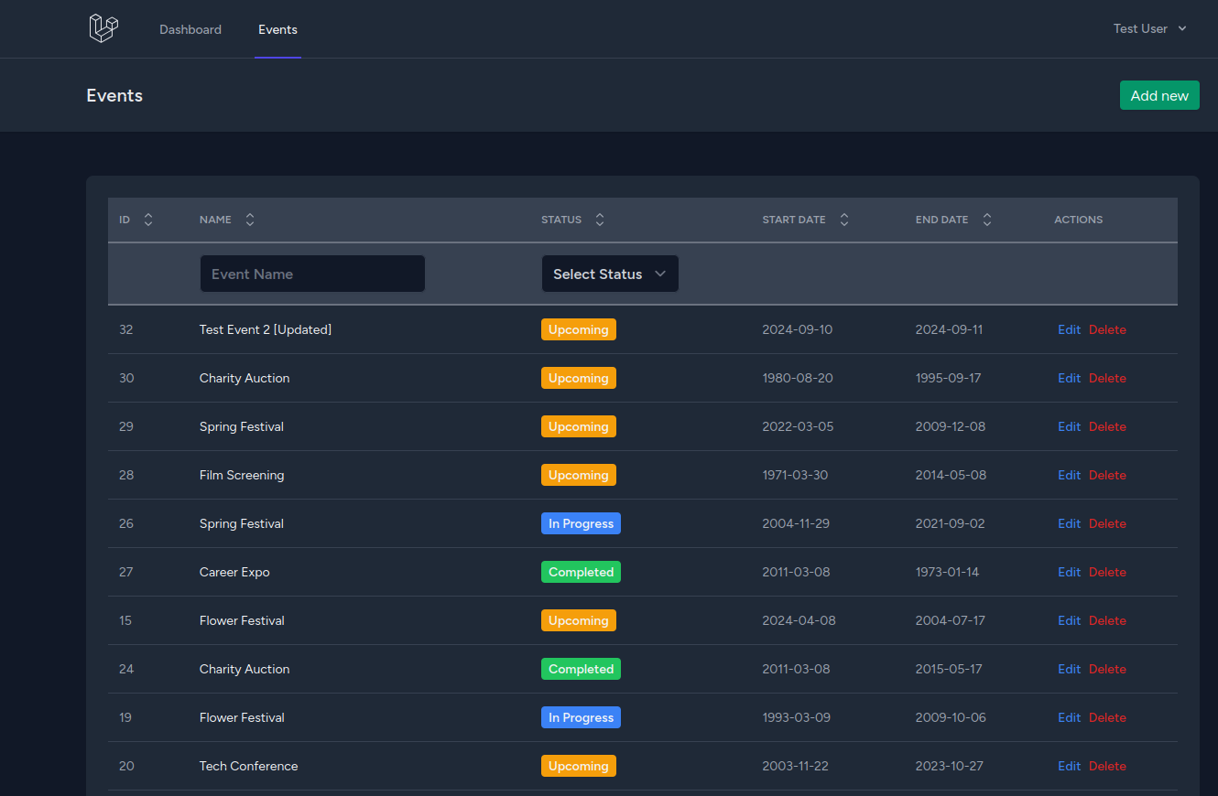The width and height of the screenshot is (1218, 796).
Task: Sort table by Start Date arrows
Action: [x=844, y=220]
